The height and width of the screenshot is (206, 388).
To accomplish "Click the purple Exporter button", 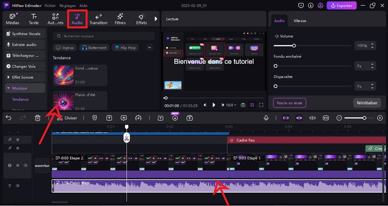I will coord(342,5).
